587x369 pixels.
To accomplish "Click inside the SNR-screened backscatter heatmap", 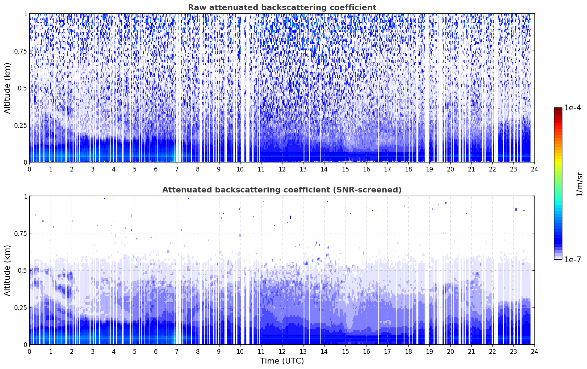I will [x=282, y=270].
